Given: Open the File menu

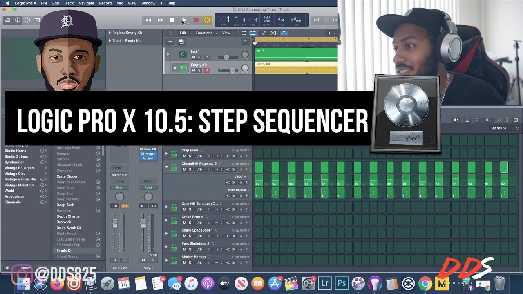Looking at the screenshot, I should pyautogui.click(x=44, y=3).
